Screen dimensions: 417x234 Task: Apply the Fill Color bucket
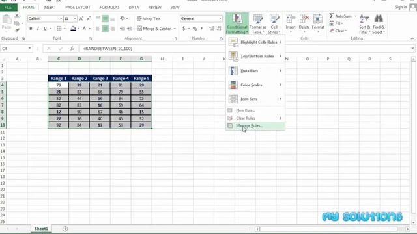pos(73,28)
